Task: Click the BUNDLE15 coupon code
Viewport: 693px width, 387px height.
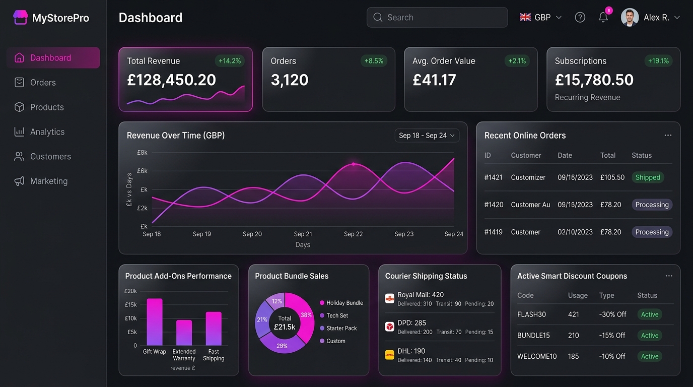Action: pyautogui.click(x=533, y=336)
